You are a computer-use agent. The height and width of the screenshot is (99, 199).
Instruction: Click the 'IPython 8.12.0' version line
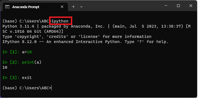[86, 42]
